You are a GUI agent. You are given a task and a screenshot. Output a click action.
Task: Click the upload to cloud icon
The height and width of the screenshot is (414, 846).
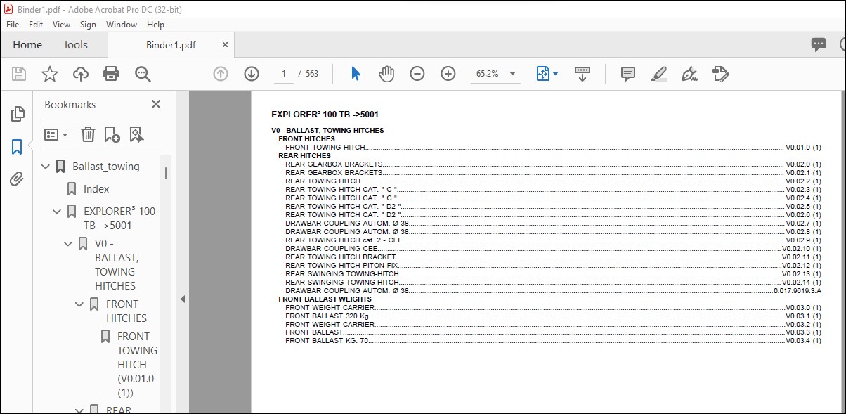81,74
